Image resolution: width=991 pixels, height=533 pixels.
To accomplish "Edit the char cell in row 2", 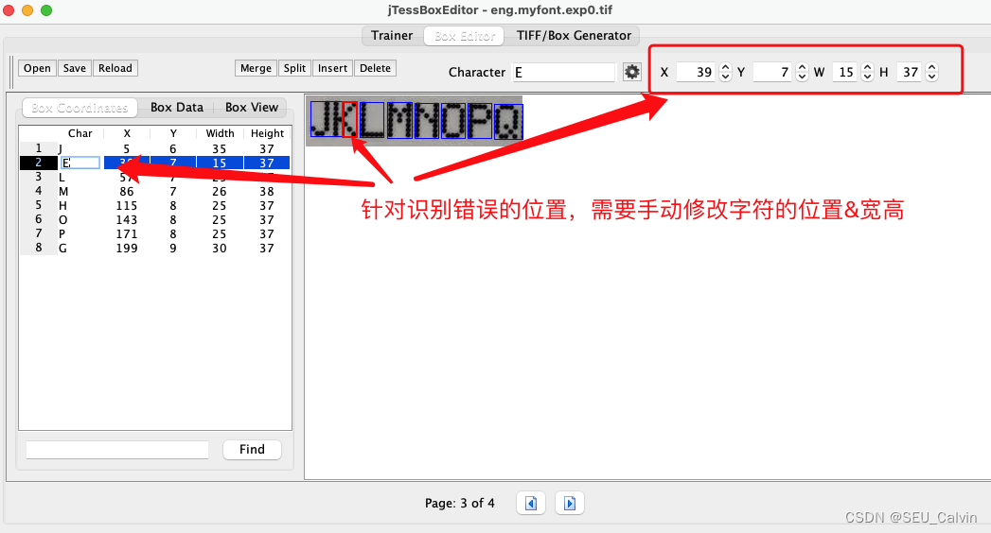I will [x=80, y=163].
